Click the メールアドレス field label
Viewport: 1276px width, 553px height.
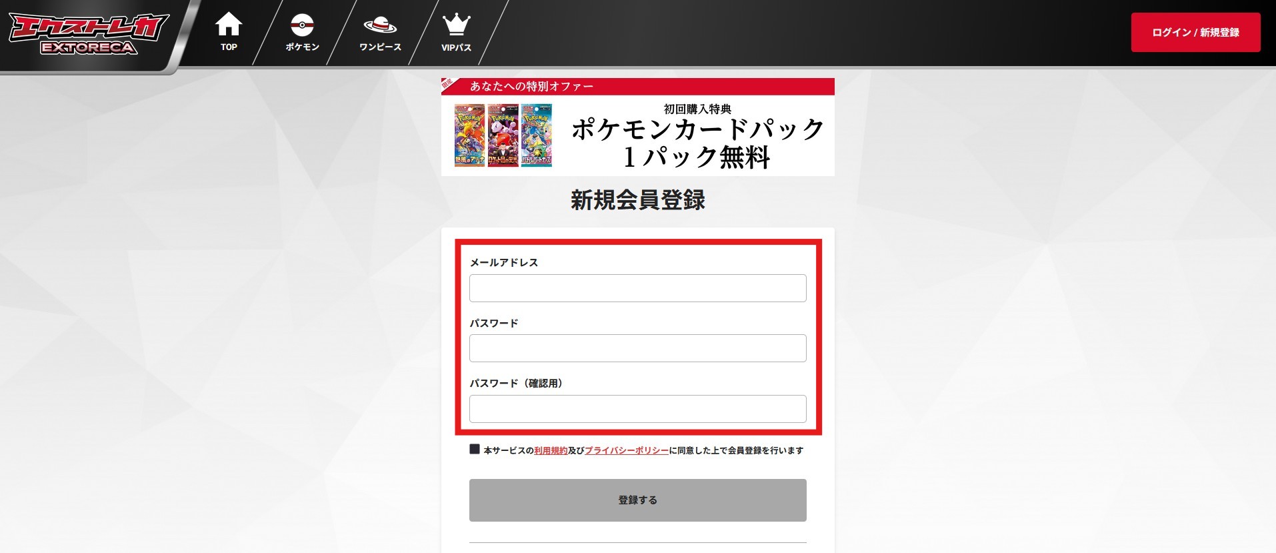pyautogui.click(x=504, y=263)
